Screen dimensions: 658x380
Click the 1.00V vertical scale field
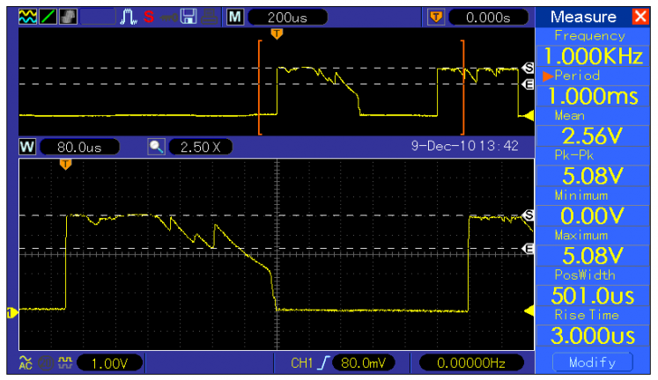tap(109, 362)
